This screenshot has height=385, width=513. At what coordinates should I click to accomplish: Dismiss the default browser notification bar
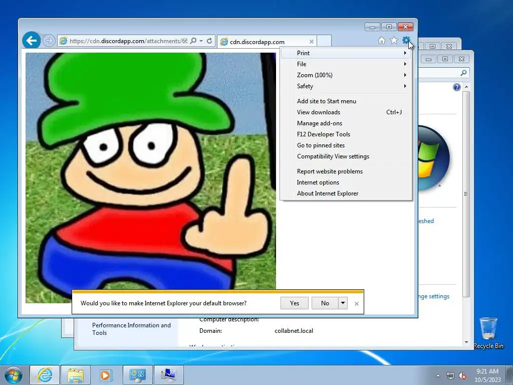pos(357,304)
